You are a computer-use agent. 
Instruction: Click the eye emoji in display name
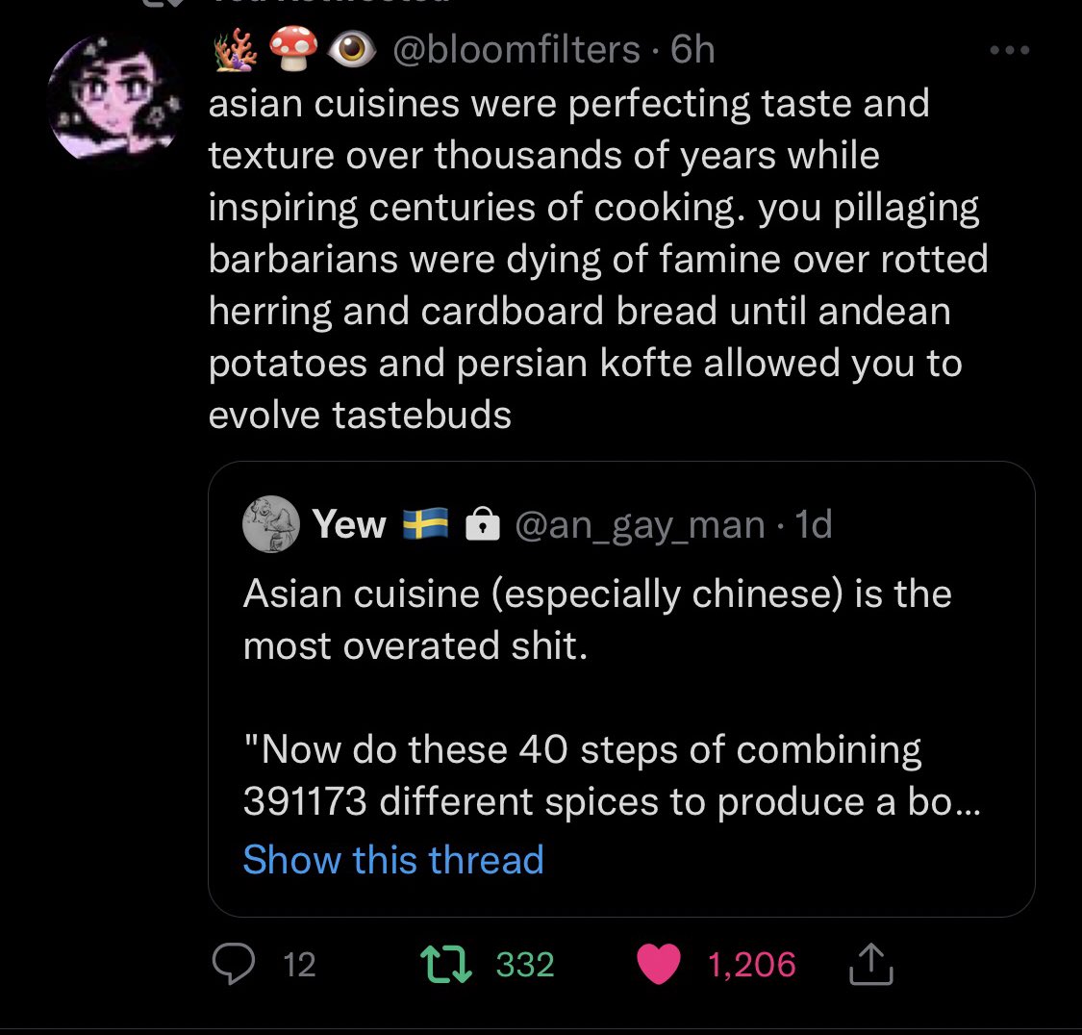tap(351, 49)
